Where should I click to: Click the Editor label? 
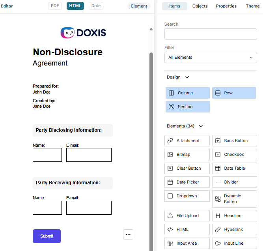click(7, 6)
